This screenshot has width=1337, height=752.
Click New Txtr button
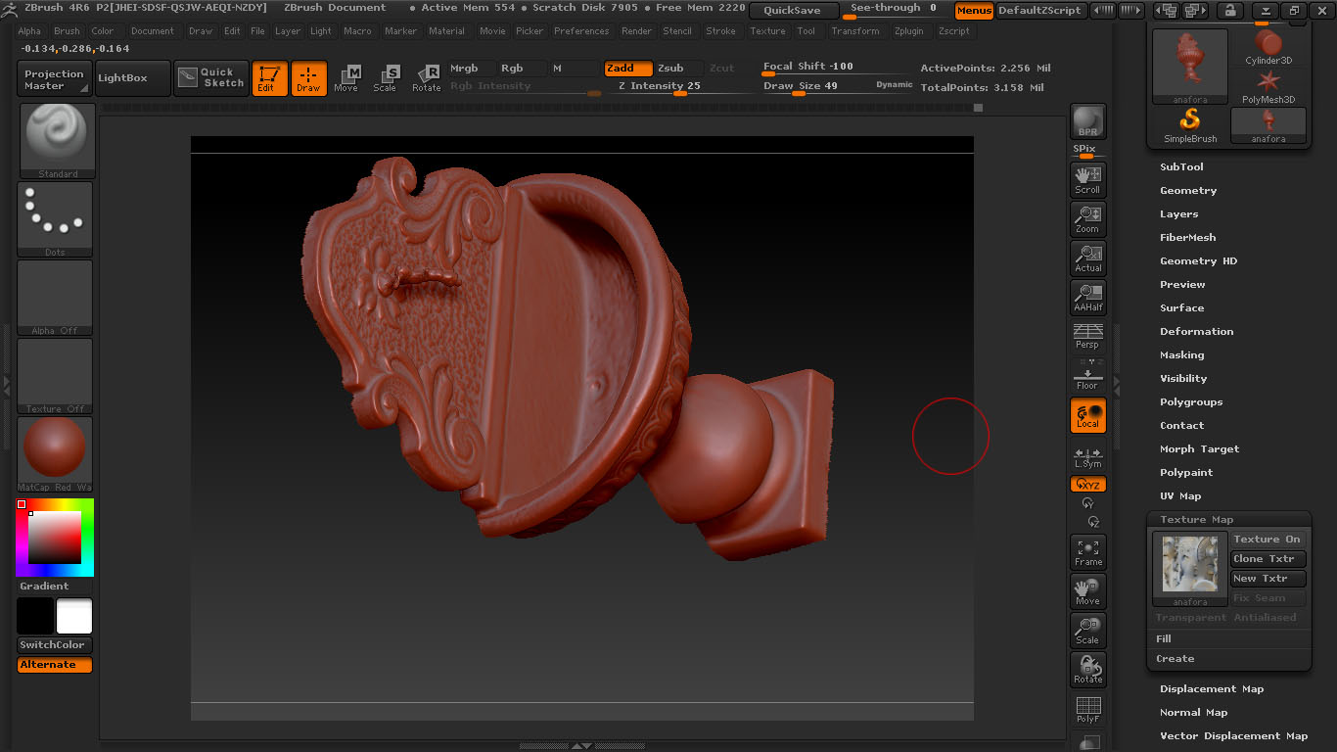(1268, 579)
